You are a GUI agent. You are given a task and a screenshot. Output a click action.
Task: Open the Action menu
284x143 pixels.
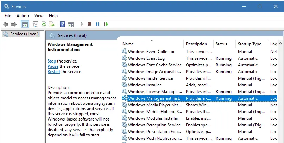[23, 16]
